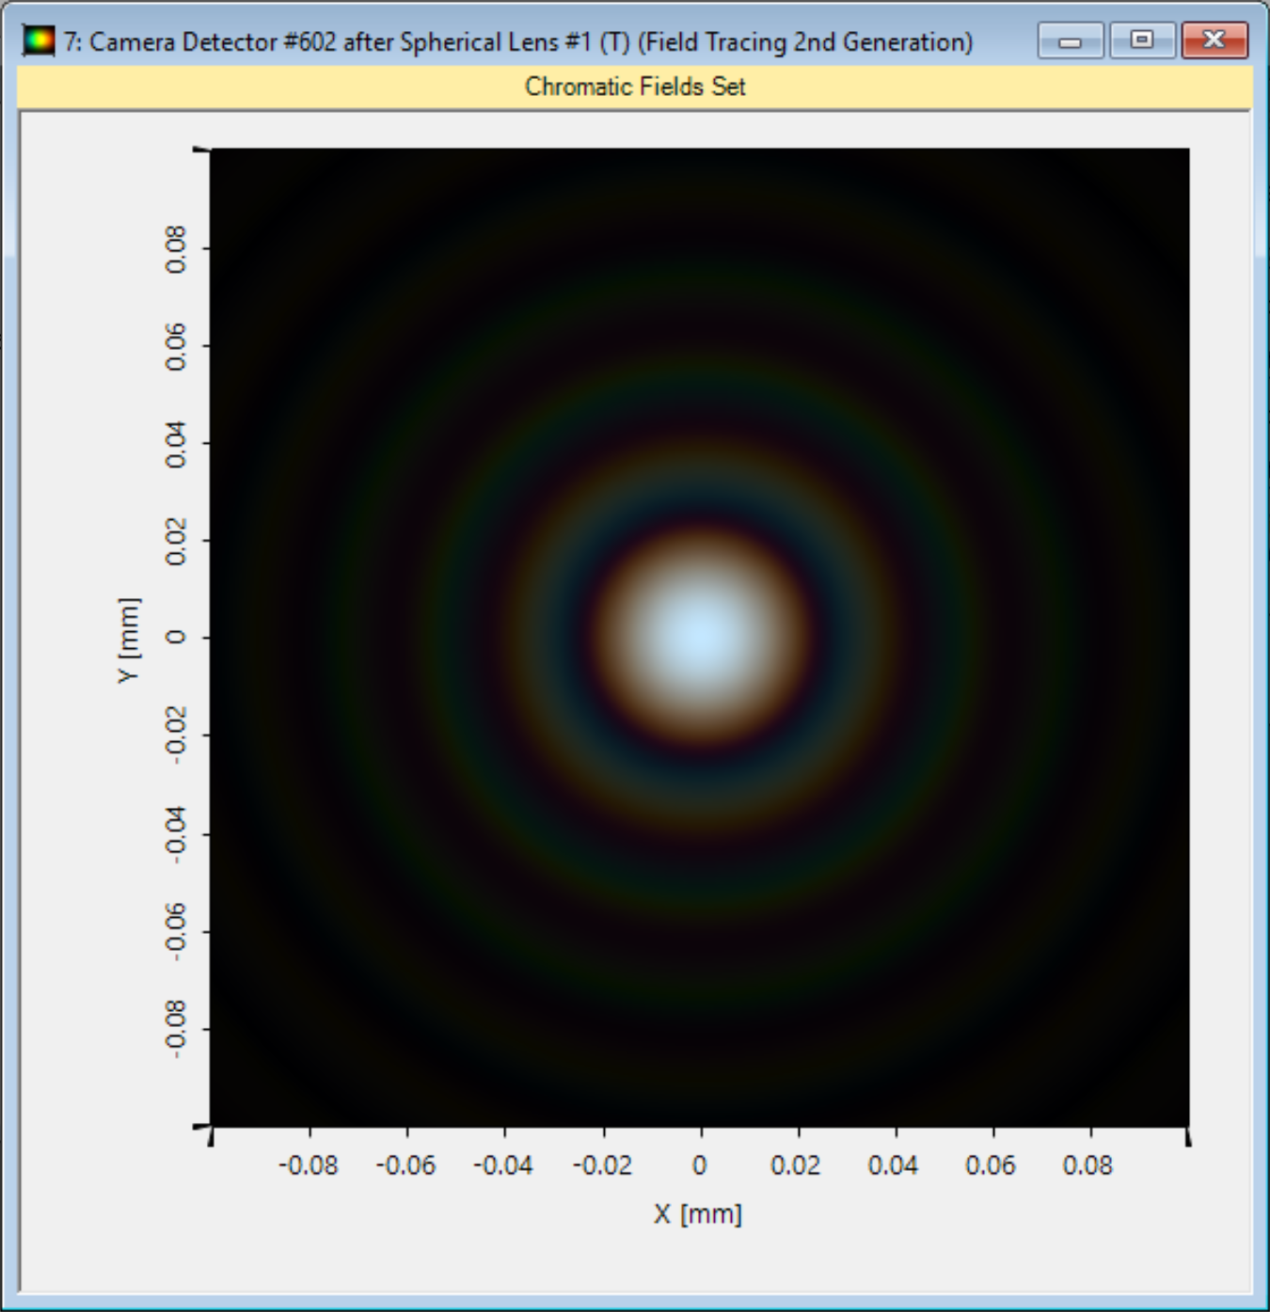Click the Chromatic Fields Set header bar
1270x1312 pixels.
tap(635, 87)
